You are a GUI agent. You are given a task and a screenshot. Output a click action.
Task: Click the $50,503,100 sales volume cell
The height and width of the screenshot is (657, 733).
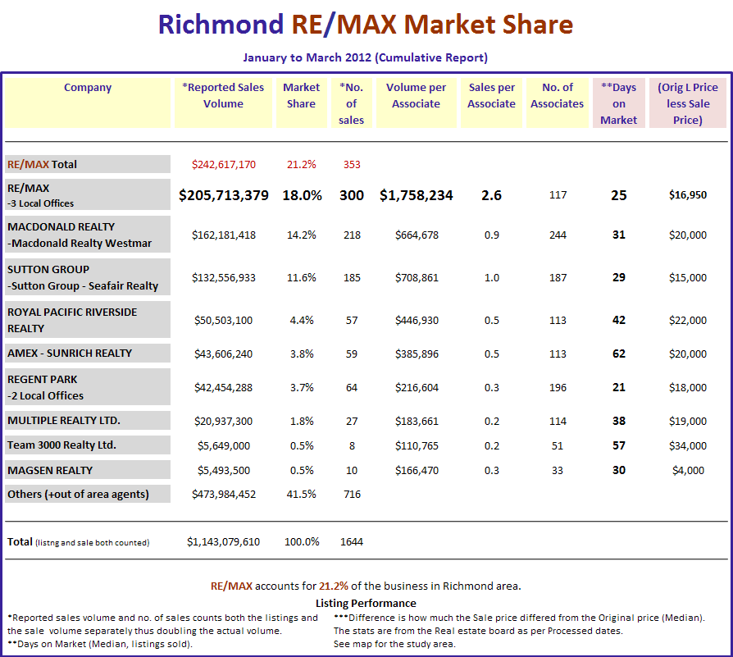(224, 321)
